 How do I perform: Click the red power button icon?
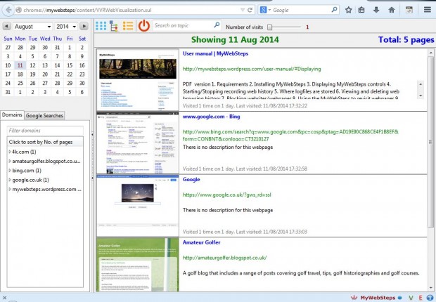[144, 25]
